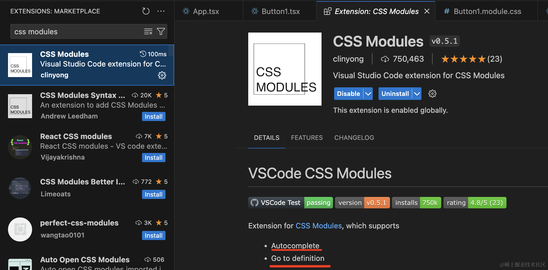Open the Go to definition link
548x270 pixels.
tap(298, 258)
